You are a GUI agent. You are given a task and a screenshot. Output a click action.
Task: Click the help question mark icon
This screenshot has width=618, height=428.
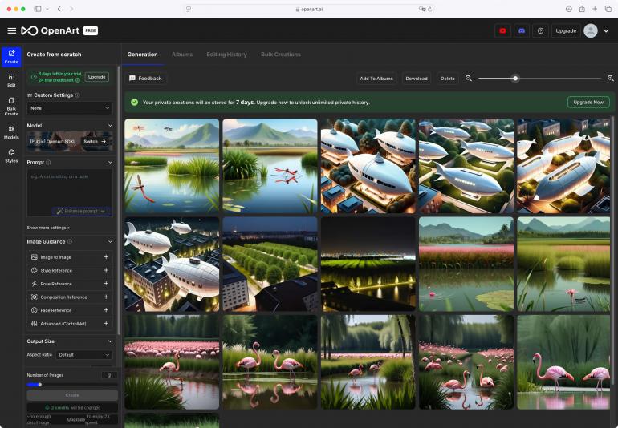click(x=540, y=30)
